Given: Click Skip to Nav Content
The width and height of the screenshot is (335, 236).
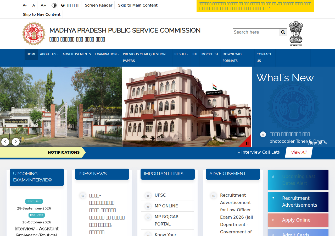Looking at the screenshot, I should 42,14.
